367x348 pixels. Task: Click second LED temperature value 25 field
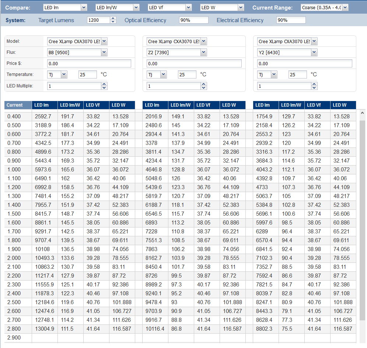(x=187, y=75)
